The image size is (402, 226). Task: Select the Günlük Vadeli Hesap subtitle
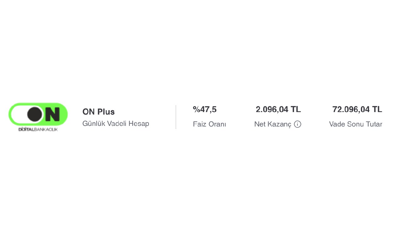coord(116,124)
